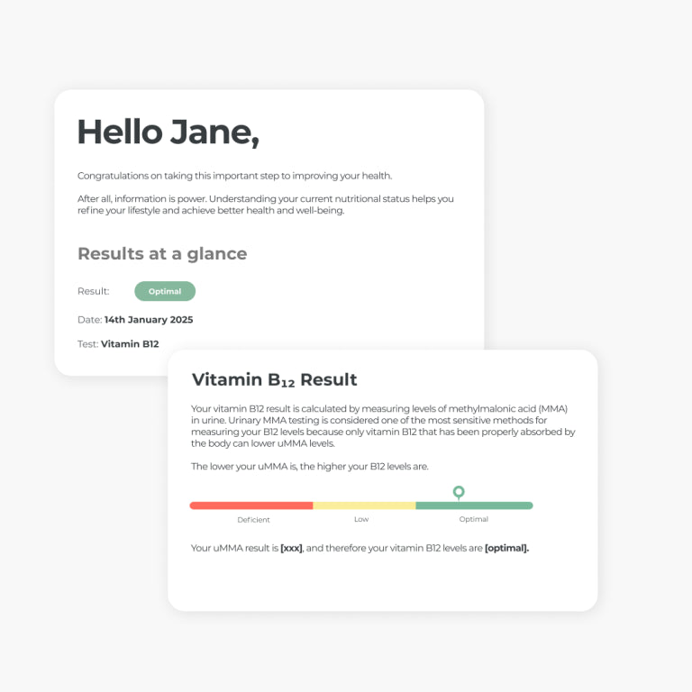The height and width of the screenshot is (692, 692).
Task: Click the "Results at a glance" heading
Action: (x=162, y=254)
